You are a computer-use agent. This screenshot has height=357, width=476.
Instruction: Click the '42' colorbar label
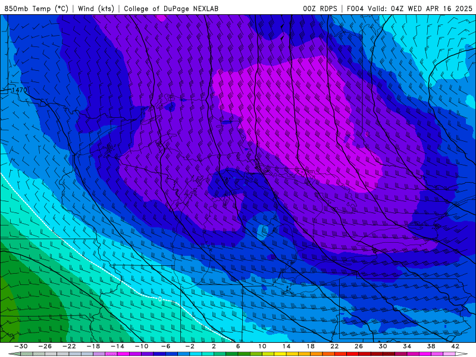pos(455,346)
